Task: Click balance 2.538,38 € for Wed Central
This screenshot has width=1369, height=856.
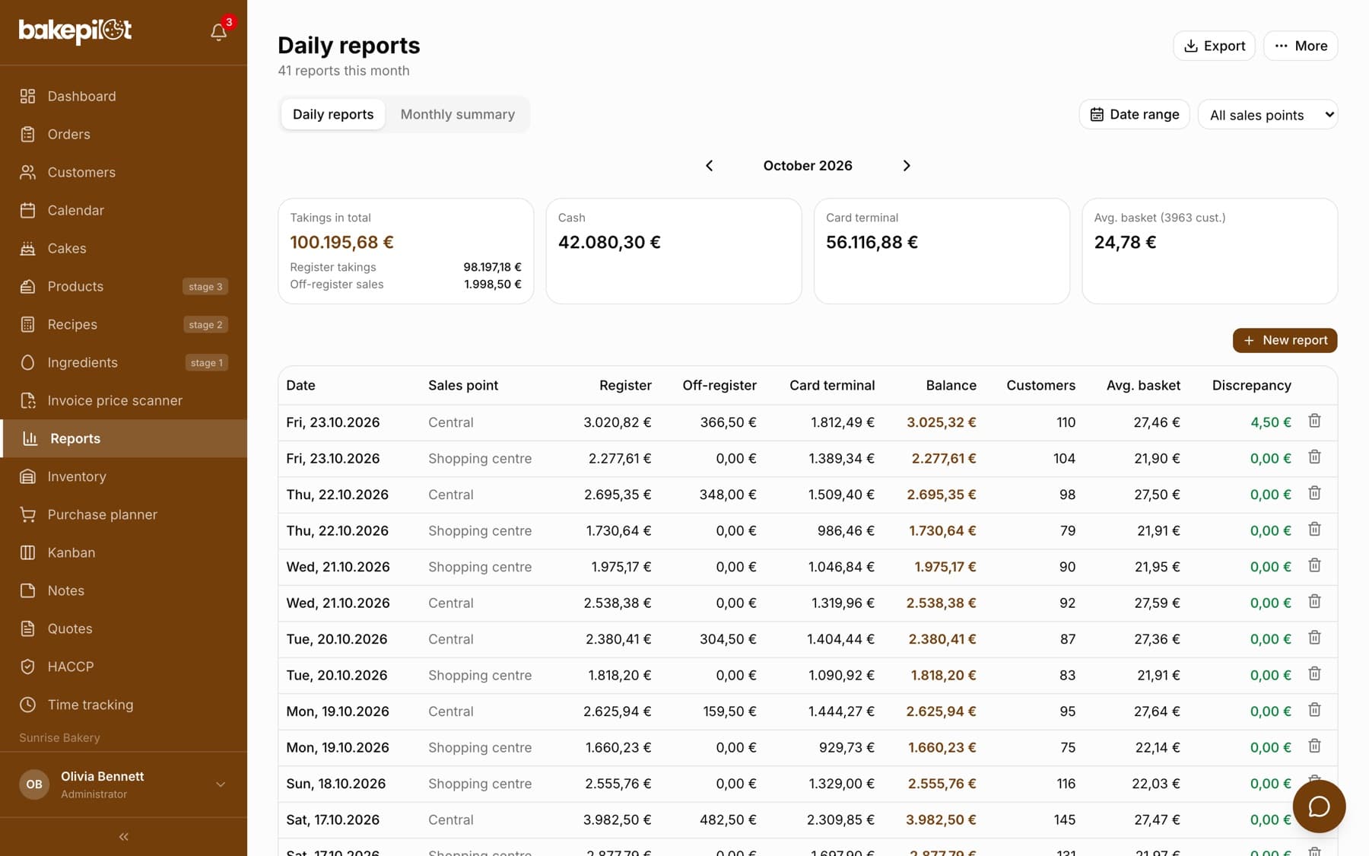Action: 941,603
